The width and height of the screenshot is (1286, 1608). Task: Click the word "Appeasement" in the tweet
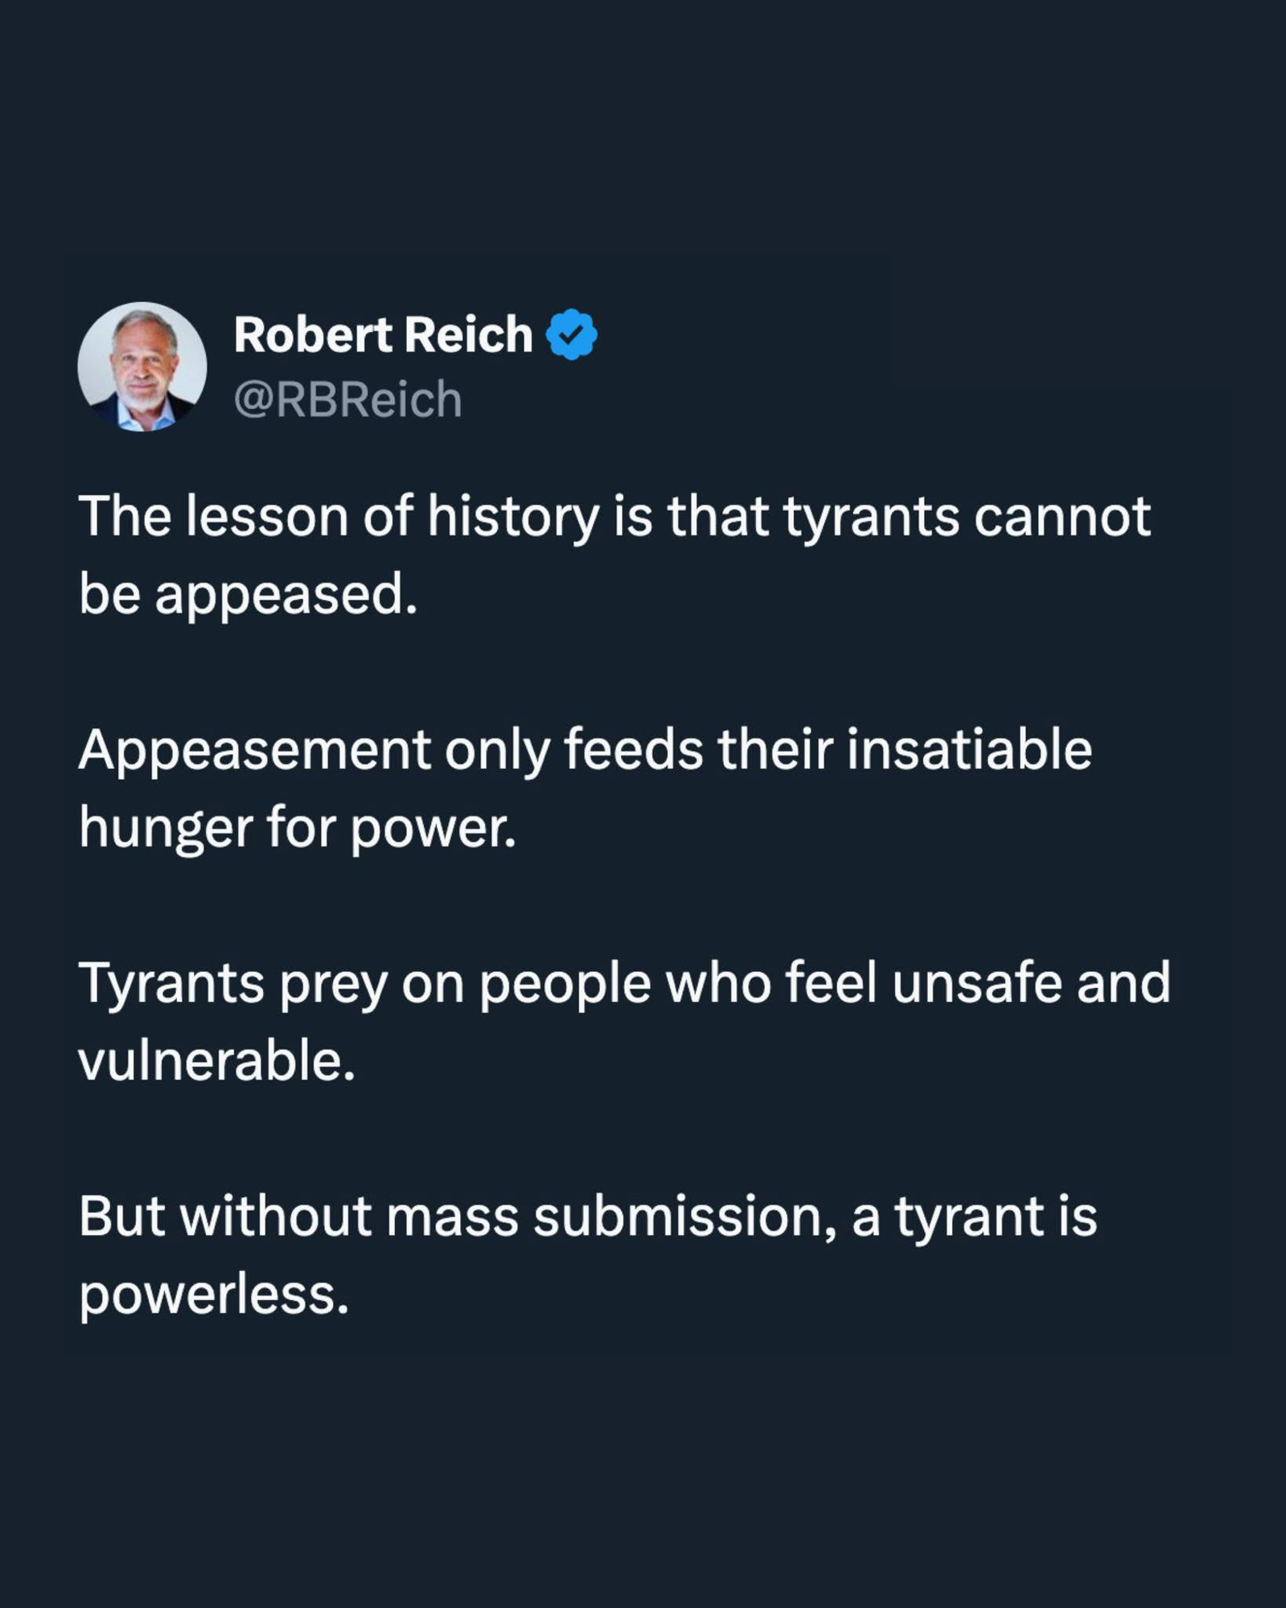[254, 749]
